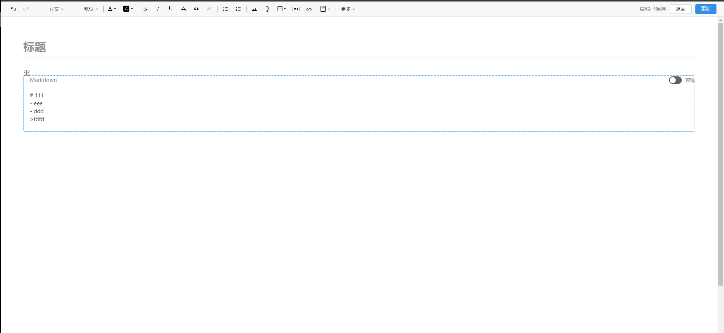Click the '# 111' line

pos(37,96)
